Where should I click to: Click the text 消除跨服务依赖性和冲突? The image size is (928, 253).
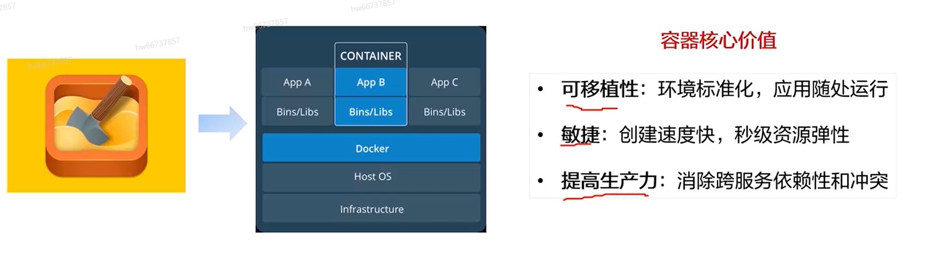pos(782,181)
